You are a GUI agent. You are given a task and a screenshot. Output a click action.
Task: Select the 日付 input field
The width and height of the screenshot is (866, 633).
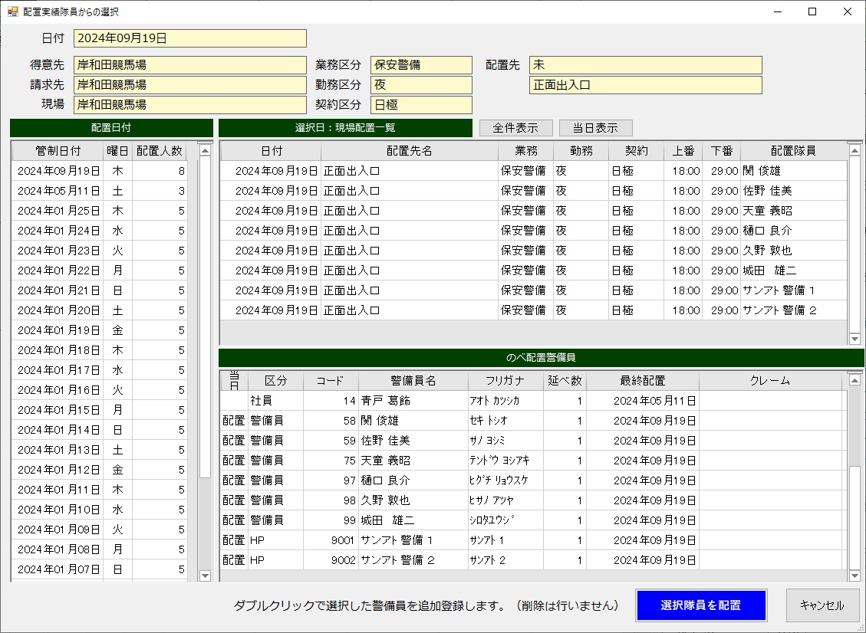(x=190, y=38)
